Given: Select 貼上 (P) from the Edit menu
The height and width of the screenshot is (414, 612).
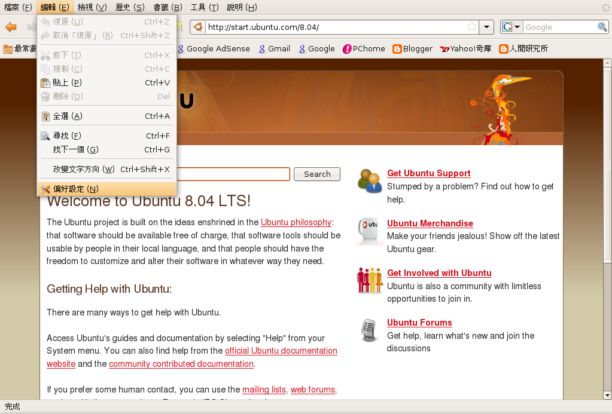Looking at the screenshot, I should [x=106, y=82].
